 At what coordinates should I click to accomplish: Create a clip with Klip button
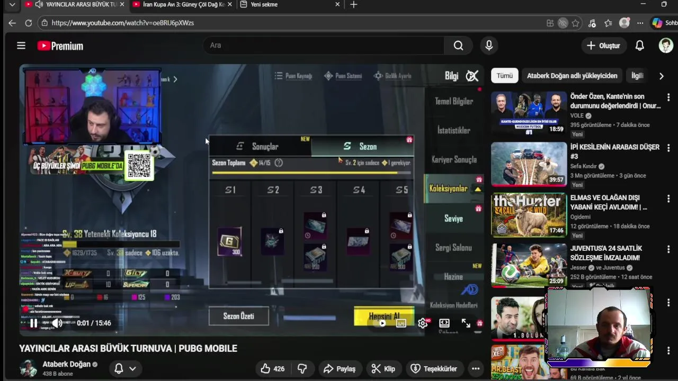click(383, 369)
